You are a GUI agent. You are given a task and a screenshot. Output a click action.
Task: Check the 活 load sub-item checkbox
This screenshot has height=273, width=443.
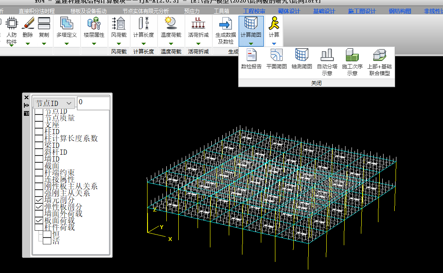(47, 241)
